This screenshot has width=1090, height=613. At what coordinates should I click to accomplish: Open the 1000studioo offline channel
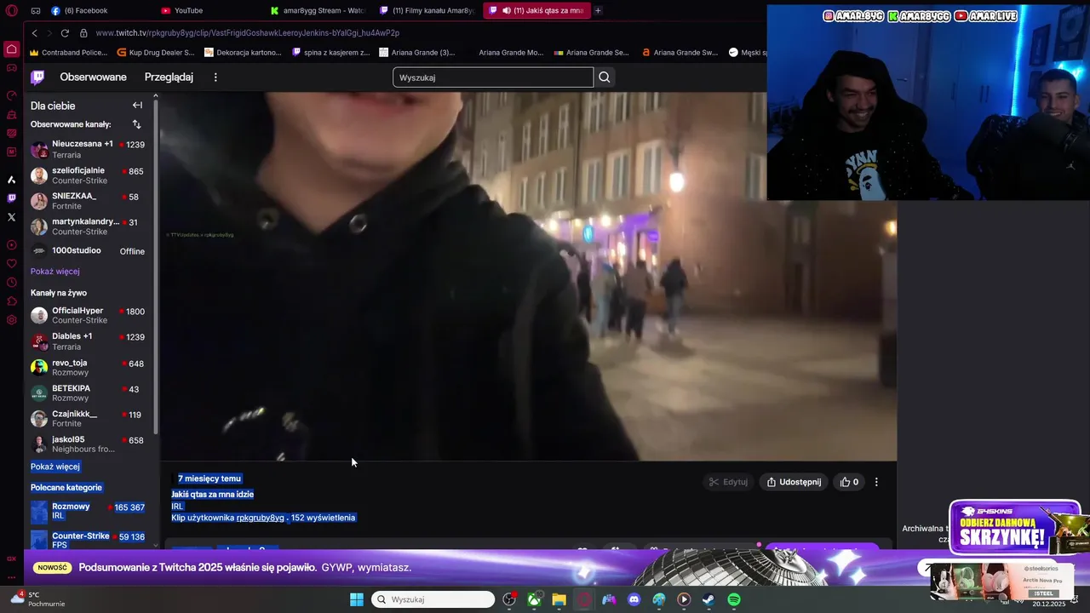[x=88, y=251]
